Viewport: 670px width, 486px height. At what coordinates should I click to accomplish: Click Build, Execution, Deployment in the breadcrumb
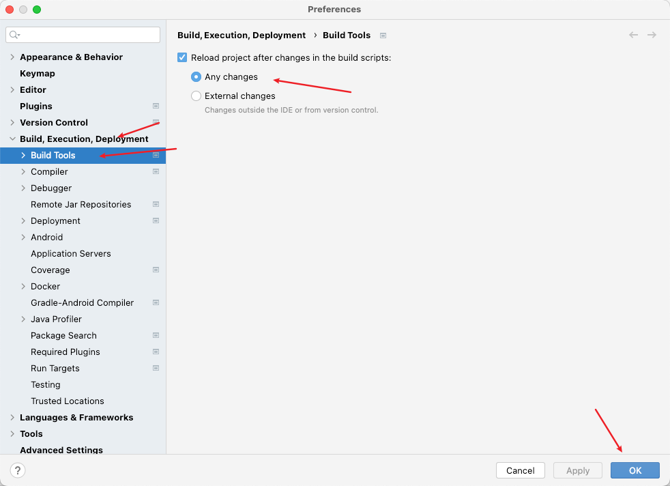pyautogui.click(x=242, y=35)
